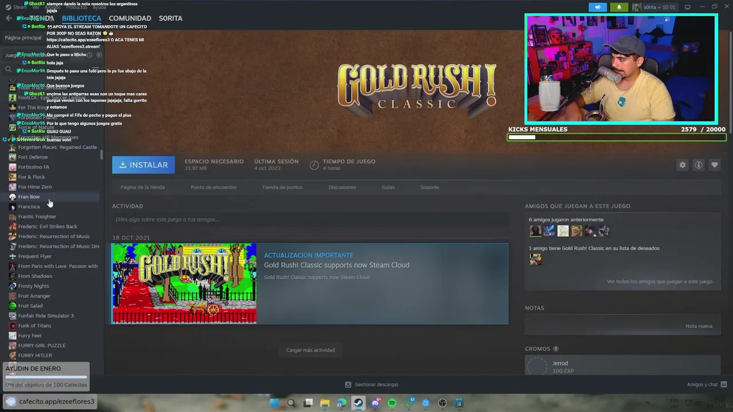
Task: Open File Explorer from the taskbar
Action: (325, 403)
